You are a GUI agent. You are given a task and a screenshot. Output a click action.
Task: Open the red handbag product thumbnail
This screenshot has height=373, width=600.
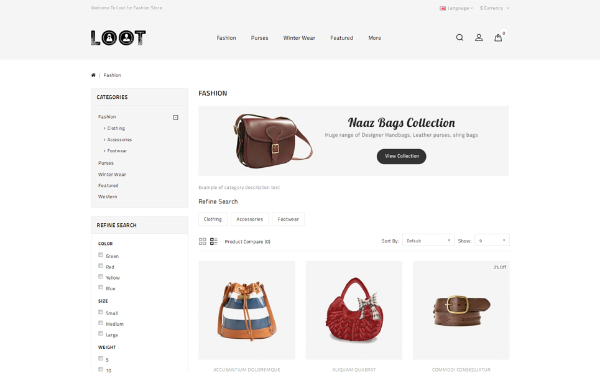tap(354, 310)
